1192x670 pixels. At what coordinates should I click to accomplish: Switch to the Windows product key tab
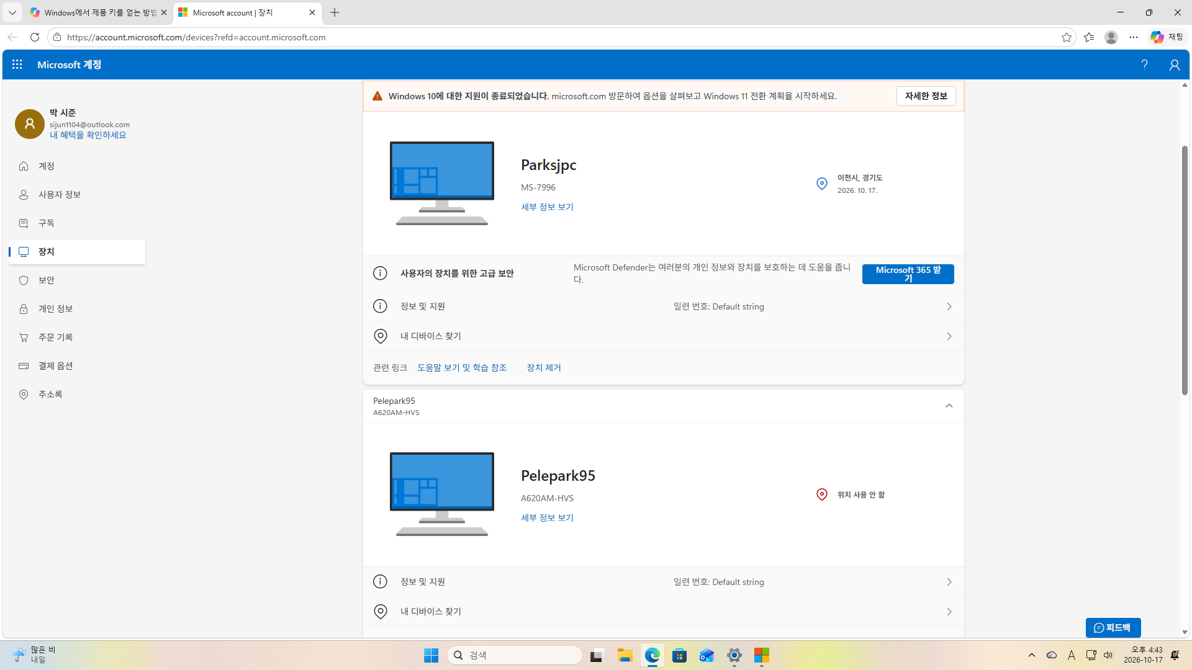(x=98, y=12)
